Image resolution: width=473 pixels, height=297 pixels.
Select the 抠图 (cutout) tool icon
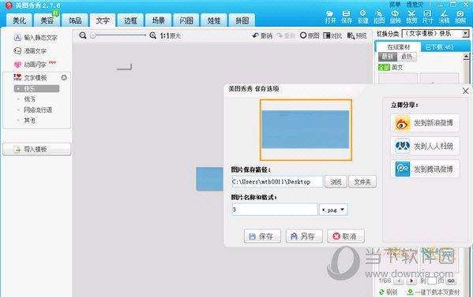click(379, 17)
